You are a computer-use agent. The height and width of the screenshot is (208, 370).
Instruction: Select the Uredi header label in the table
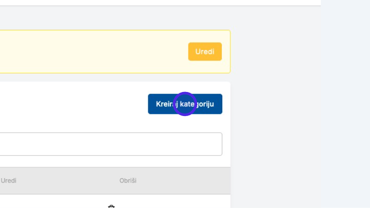tap(8, 181)
